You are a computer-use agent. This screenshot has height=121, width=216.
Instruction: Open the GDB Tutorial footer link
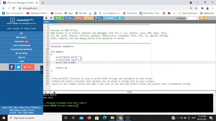pos(14,110)
